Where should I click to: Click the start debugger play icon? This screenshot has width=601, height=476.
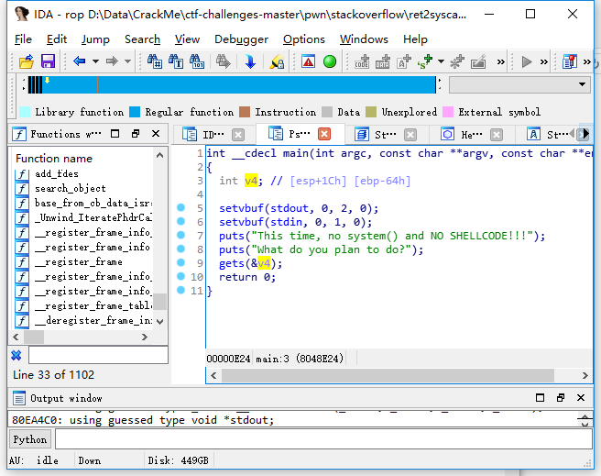(x=526, y=61)
